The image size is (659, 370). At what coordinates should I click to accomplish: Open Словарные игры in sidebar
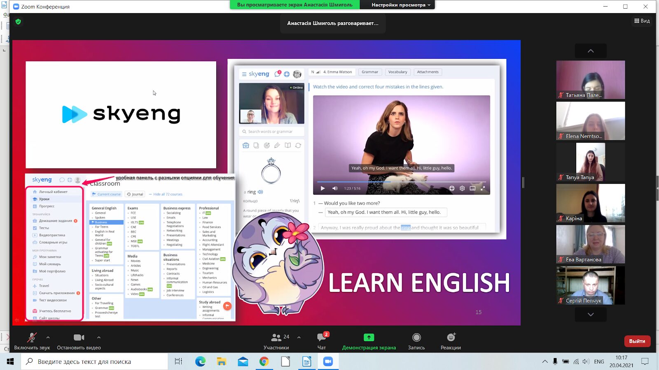point(53,242)
